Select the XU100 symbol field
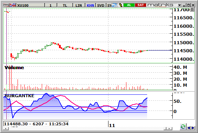This screenshot has width=198, height=133. coord(30,5)
